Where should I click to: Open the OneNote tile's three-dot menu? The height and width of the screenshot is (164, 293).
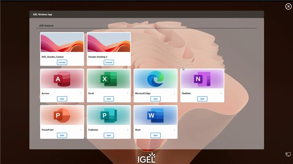point(221,93)
